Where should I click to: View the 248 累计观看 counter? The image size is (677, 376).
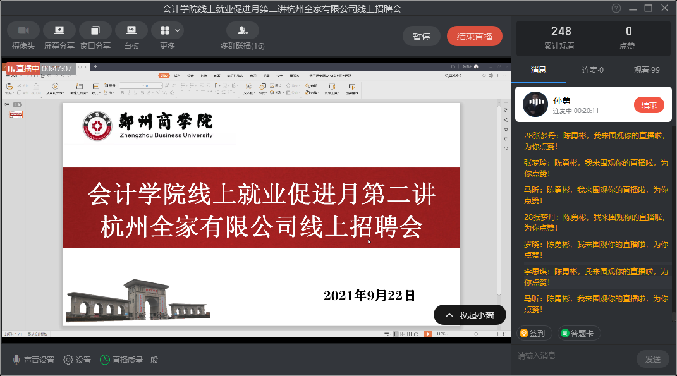coord(561,37)
